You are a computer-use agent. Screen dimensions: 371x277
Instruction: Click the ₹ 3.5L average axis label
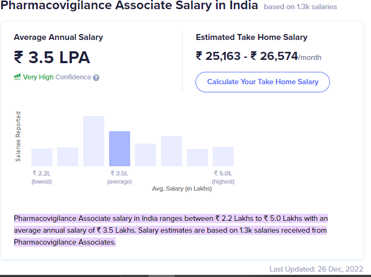point(119,178)
